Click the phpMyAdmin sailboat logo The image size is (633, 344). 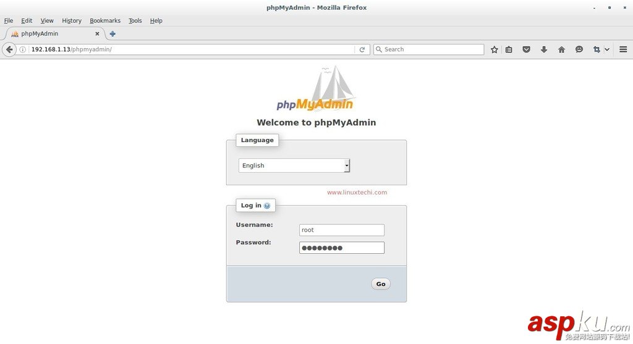(315, 88)
